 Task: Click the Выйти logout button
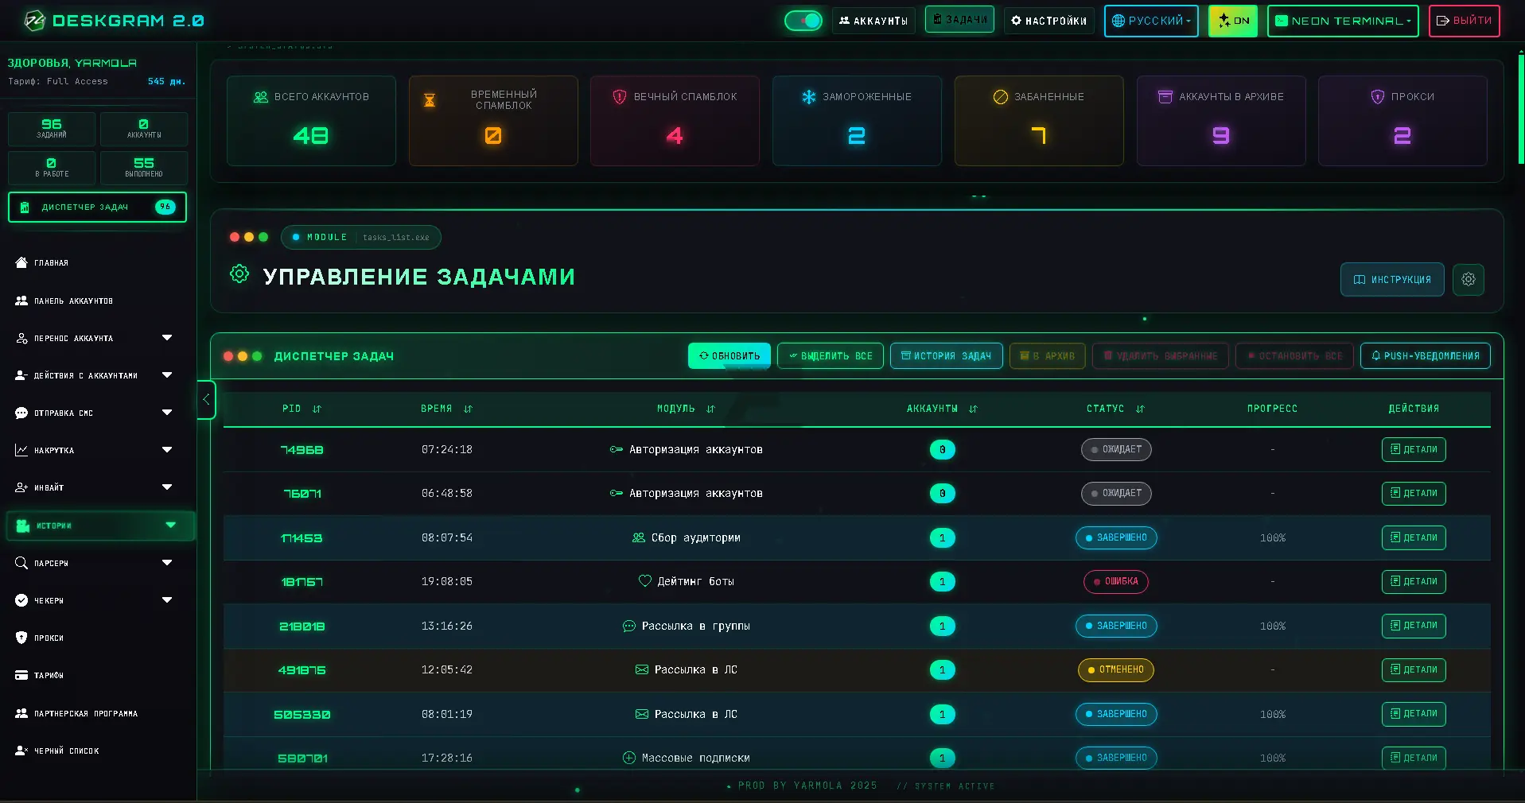point(1465,21)
